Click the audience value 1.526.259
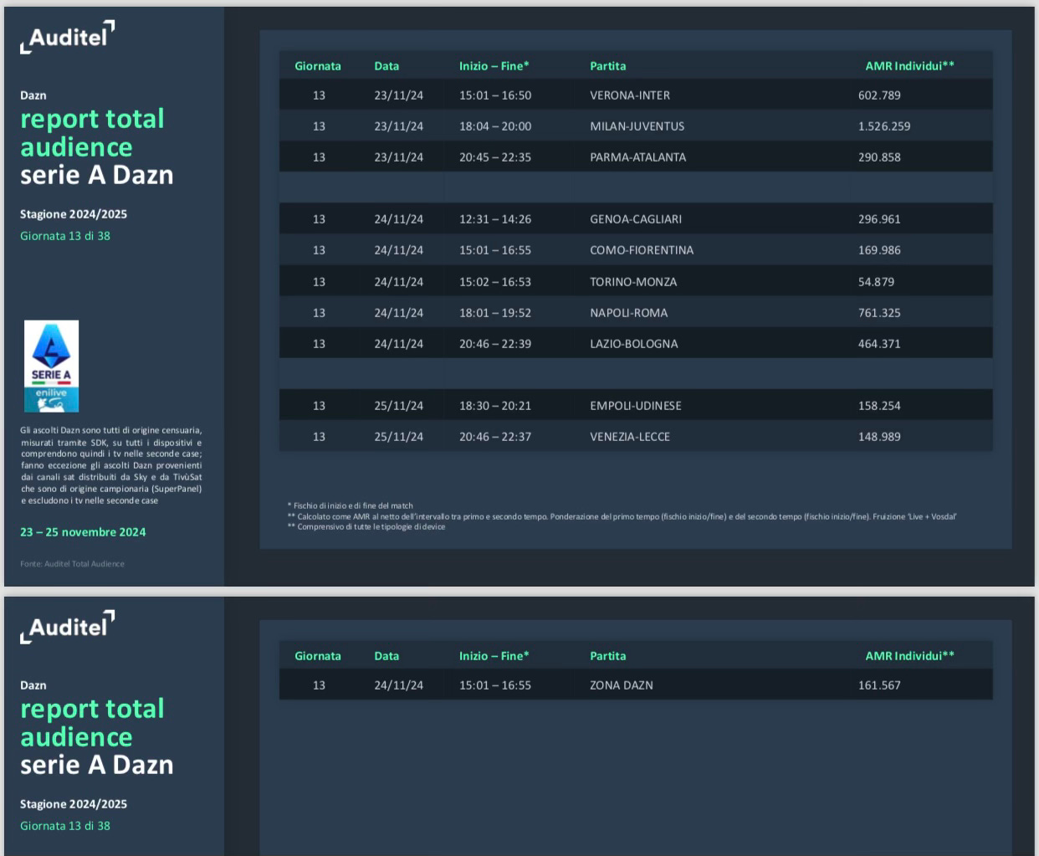Screen dimensions: 1039x856 coord(884,126)
